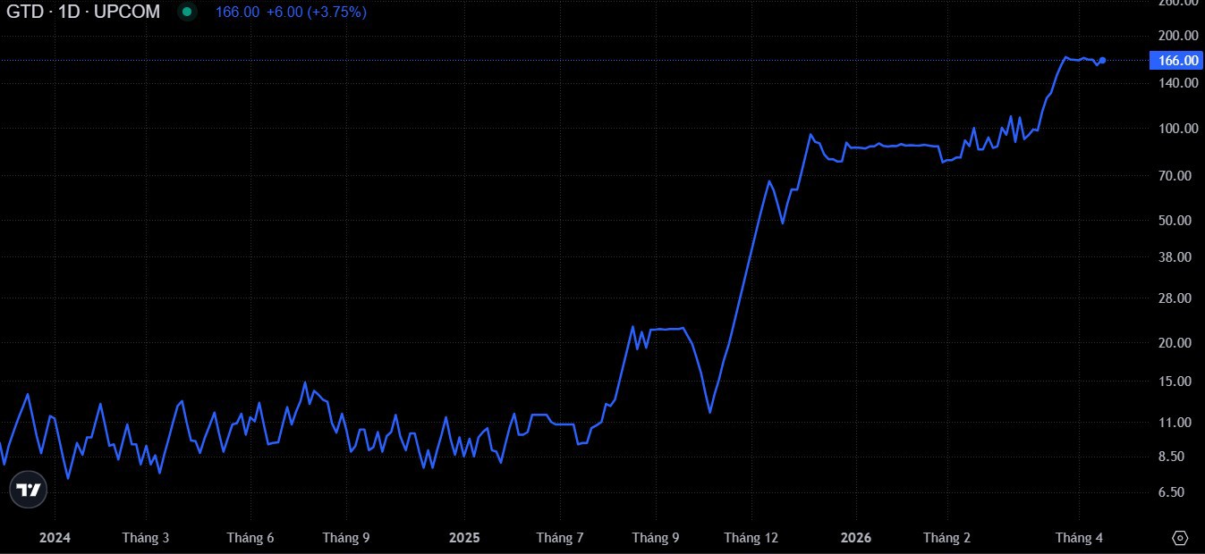
Task: Click the 100.00 price scale label
Action: (1177, 129)
